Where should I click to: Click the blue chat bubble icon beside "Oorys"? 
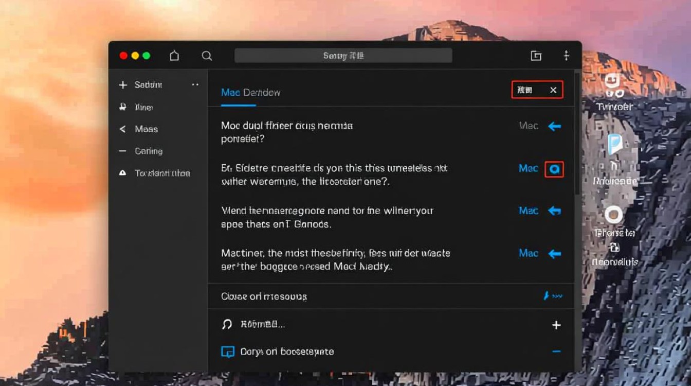227,352
